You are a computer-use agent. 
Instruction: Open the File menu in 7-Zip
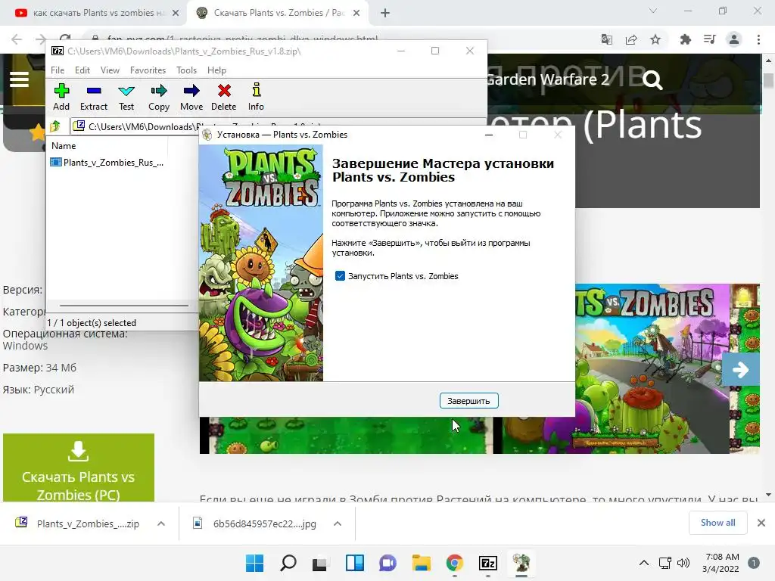tap(58, 70)
